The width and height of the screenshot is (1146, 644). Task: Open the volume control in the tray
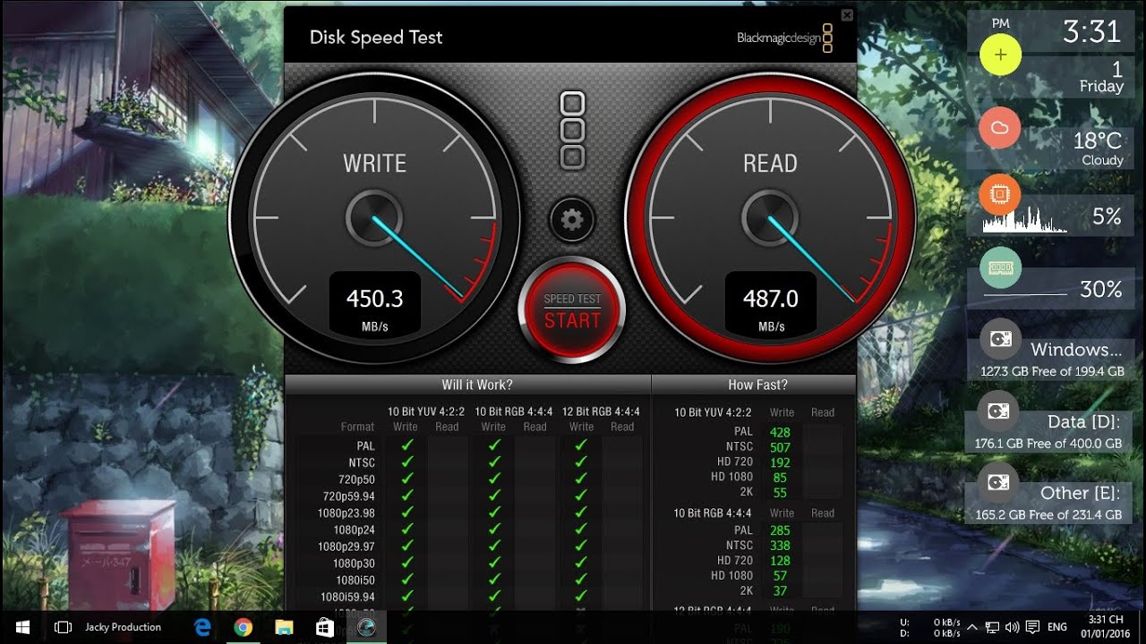click(1013, 627)
